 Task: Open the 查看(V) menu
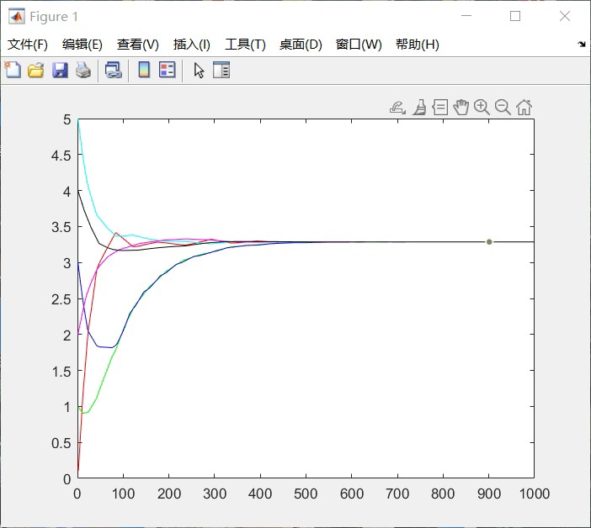pos(137,45)
